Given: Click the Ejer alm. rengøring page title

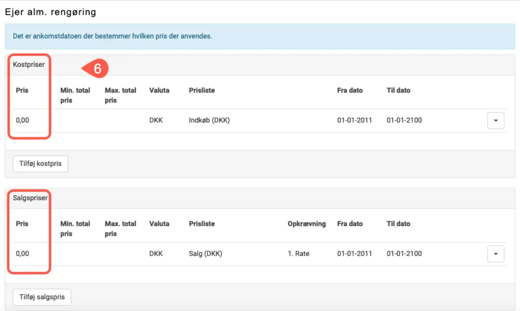Looking at the screenshot, I should pyautogui.click(x=50, y=12).
